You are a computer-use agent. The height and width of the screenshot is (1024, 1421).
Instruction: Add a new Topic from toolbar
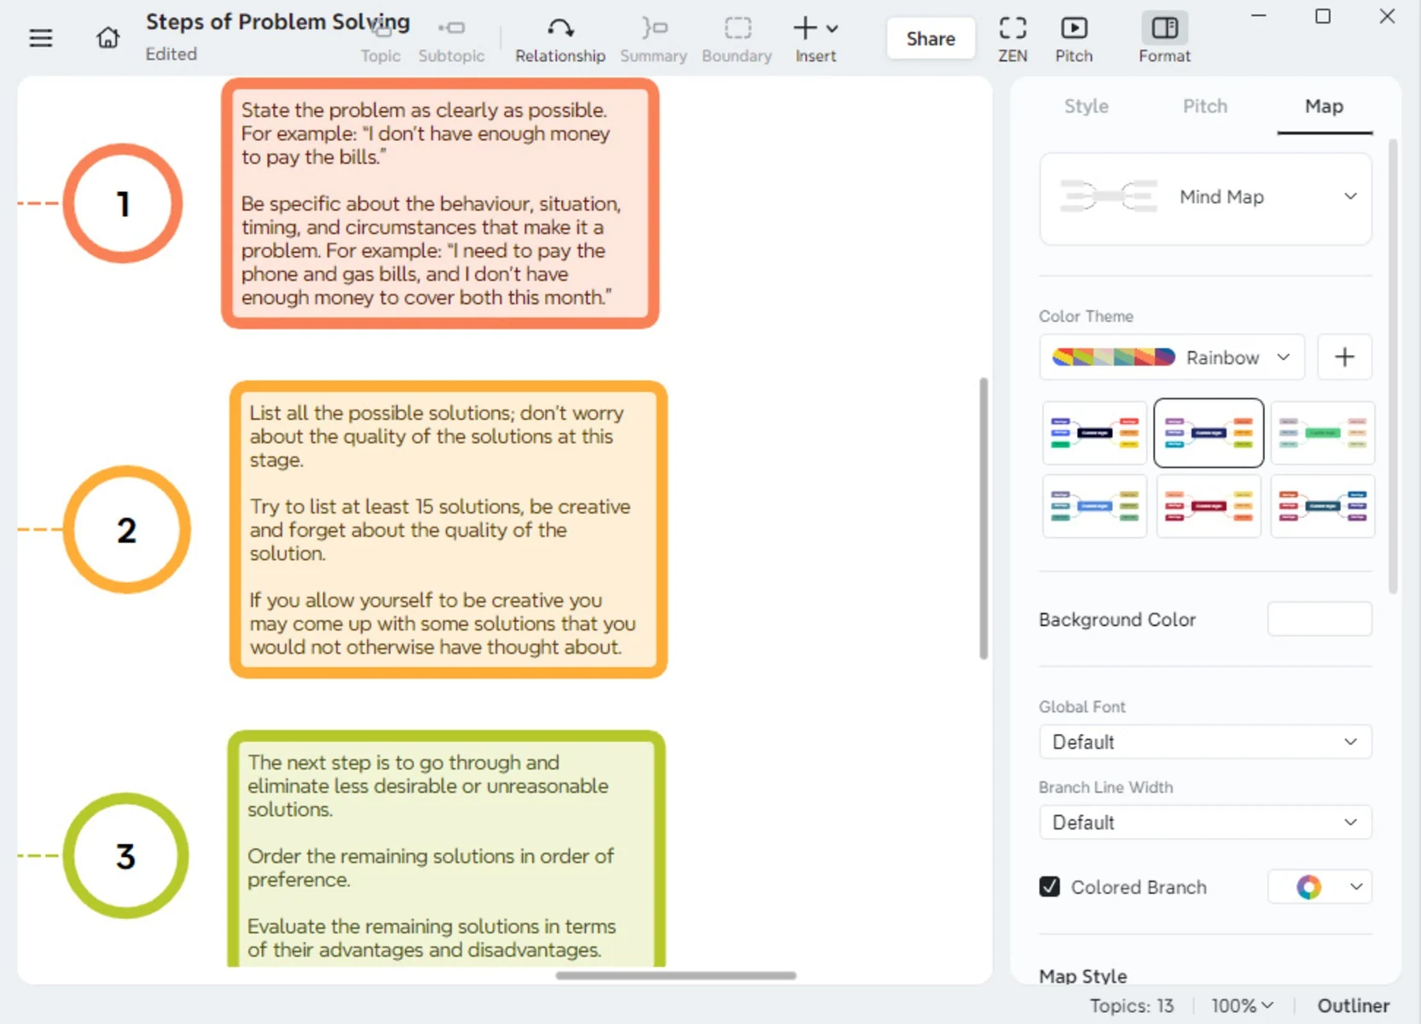380,40
